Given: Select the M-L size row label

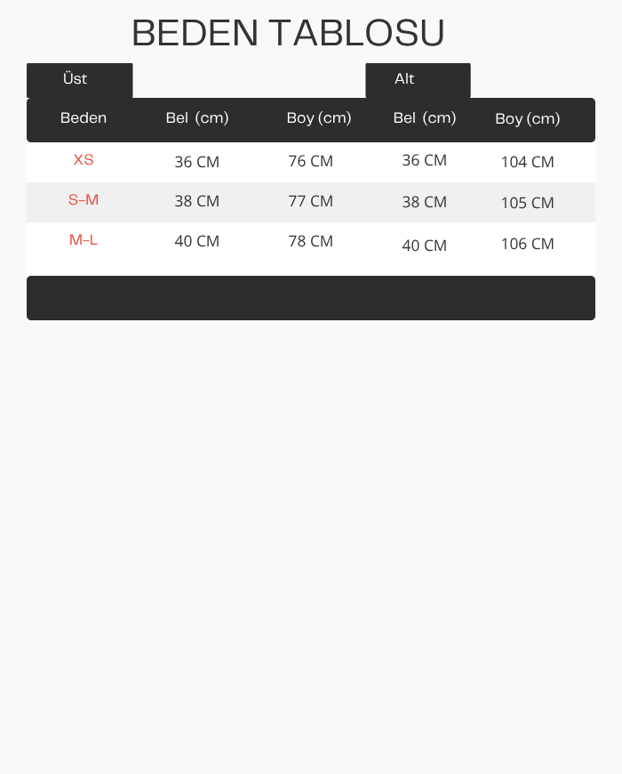Looking at the screenshot, I should [x=84, y=240].
